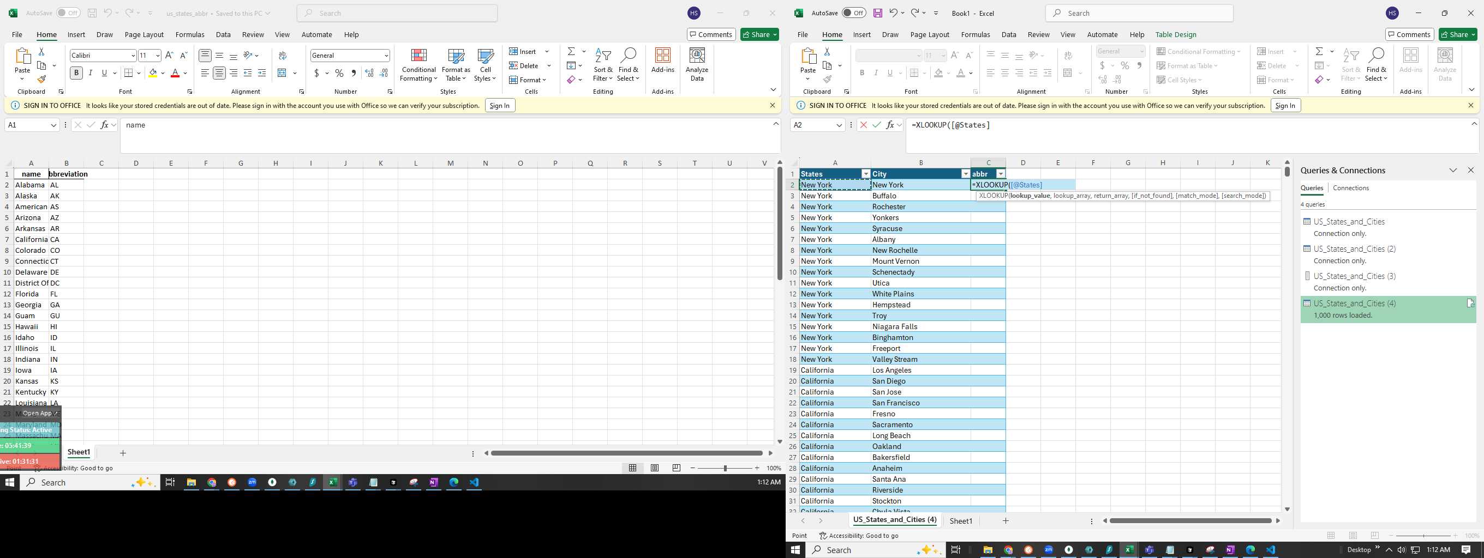The height and width of the screenshot is (558, 1484).
Task: Toggle AutoSave in Book1 window
Action: 854,13
